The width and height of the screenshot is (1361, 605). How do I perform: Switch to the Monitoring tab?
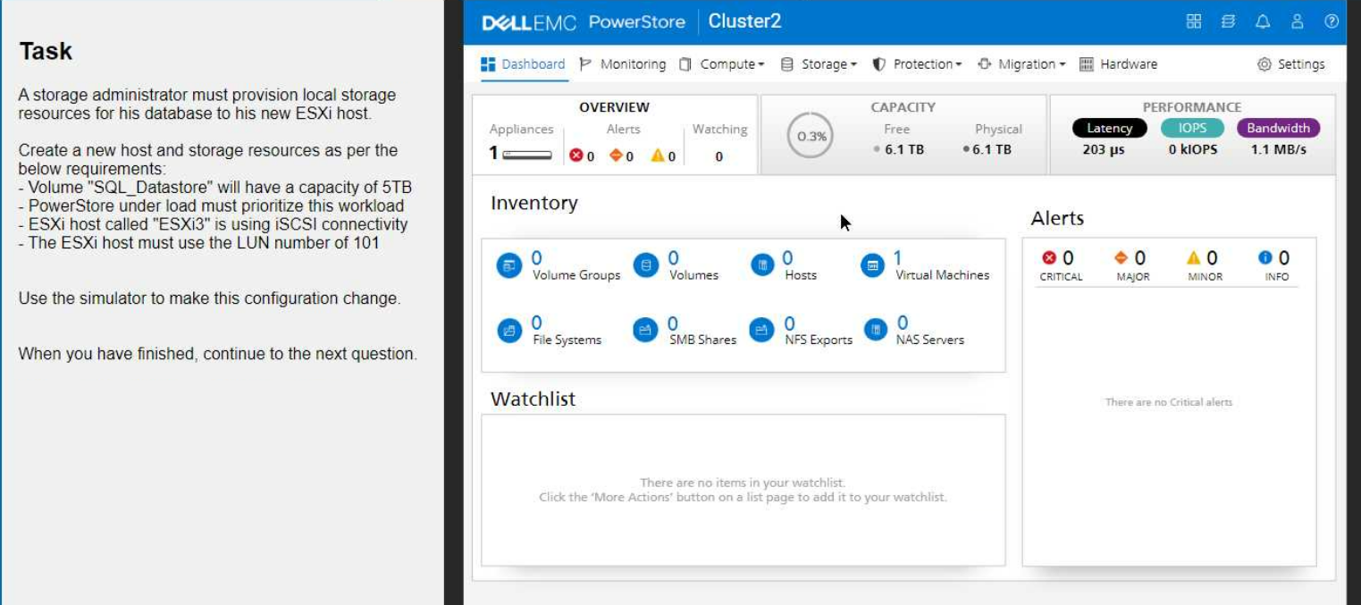pos(623,64)
